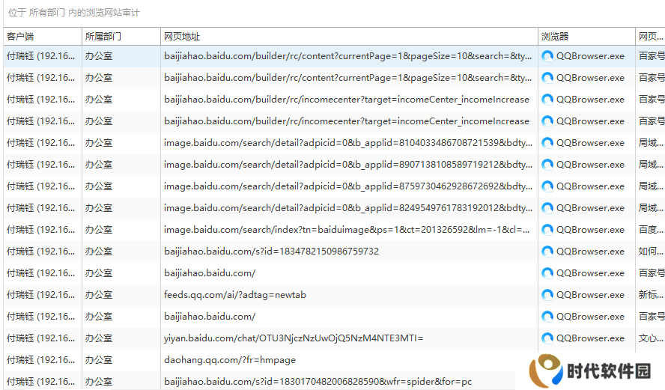Click the 浏览器 column header

click(586, 37)
